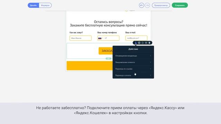The height and width of the screenshot is (124, 221).
Task: Click the name field with placeholder Иван Иванов
Action: point(80,38)
